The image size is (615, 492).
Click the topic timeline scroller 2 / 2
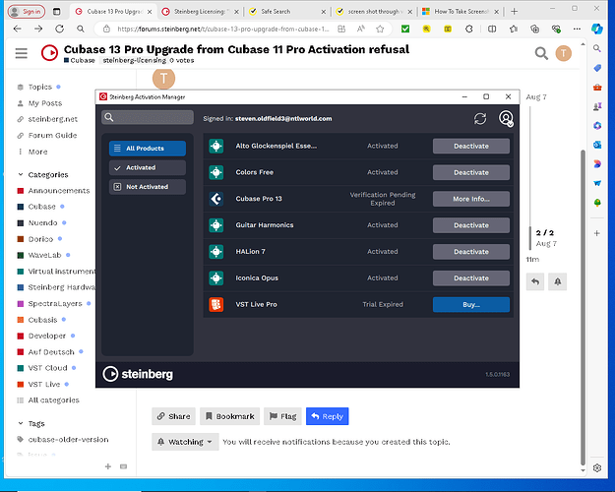(x=545, y=232)
